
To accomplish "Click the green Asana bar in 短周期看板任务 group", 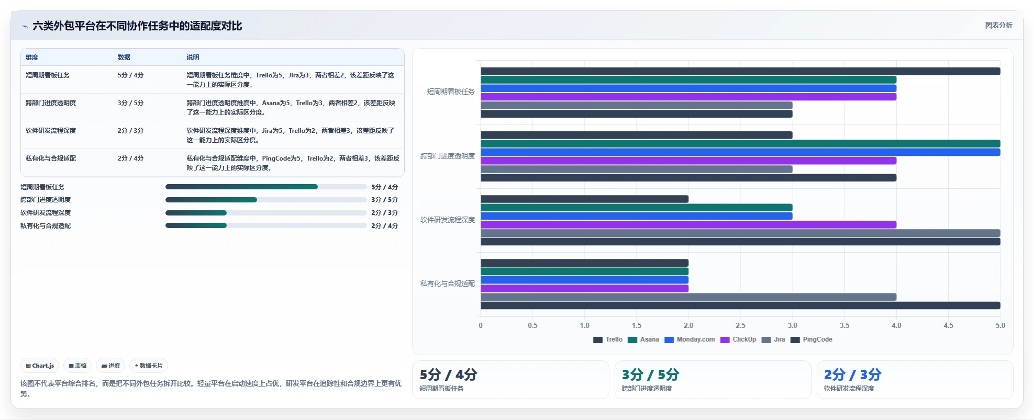I will point(688,80).
